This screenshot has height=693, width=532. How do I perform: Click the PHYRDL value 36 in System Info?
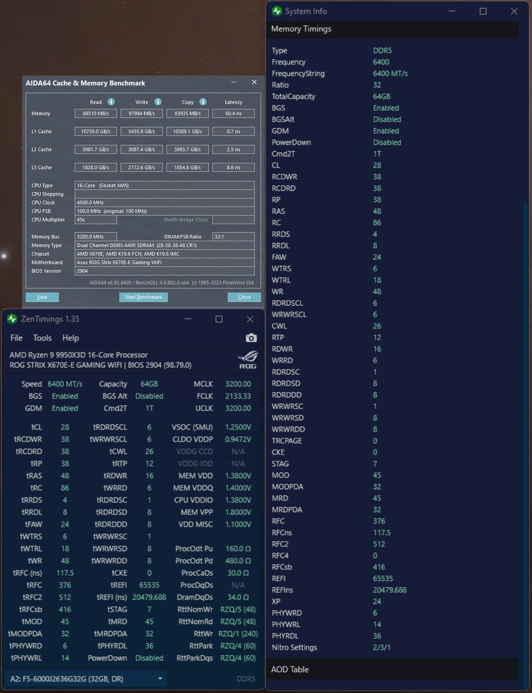[x=377, y=636]
